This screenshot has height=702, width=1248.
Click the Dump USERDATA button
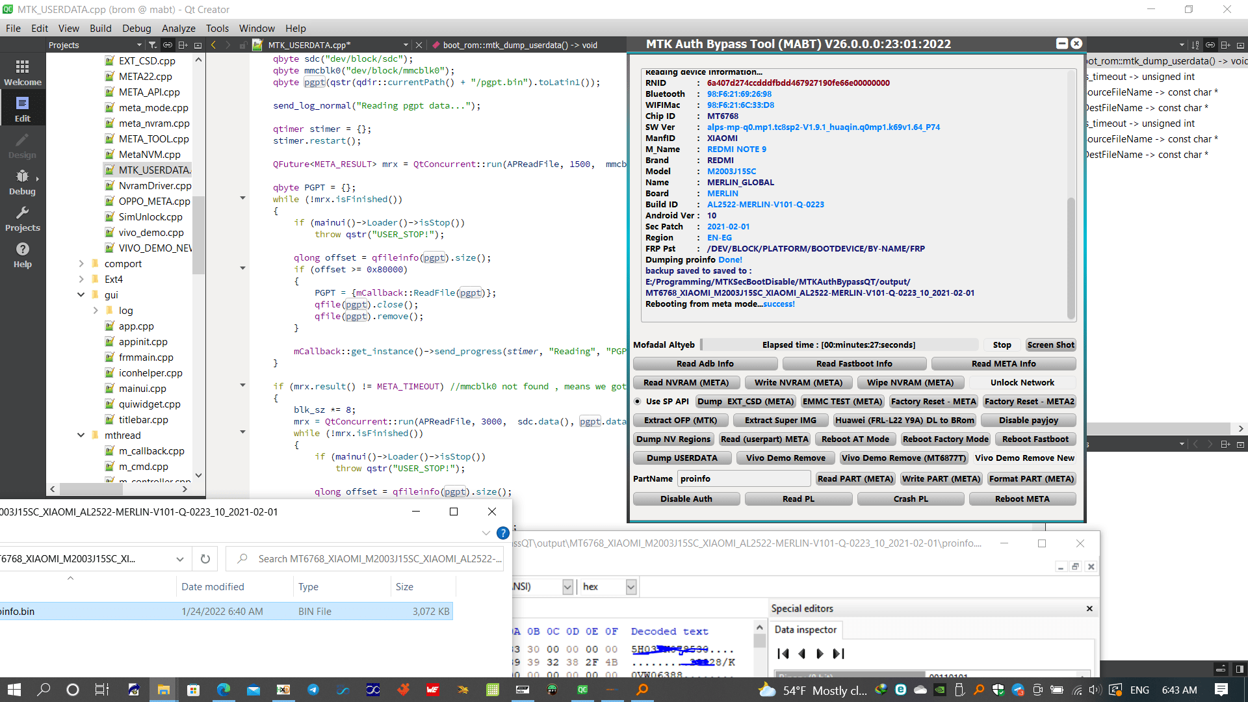coord(684,458)
